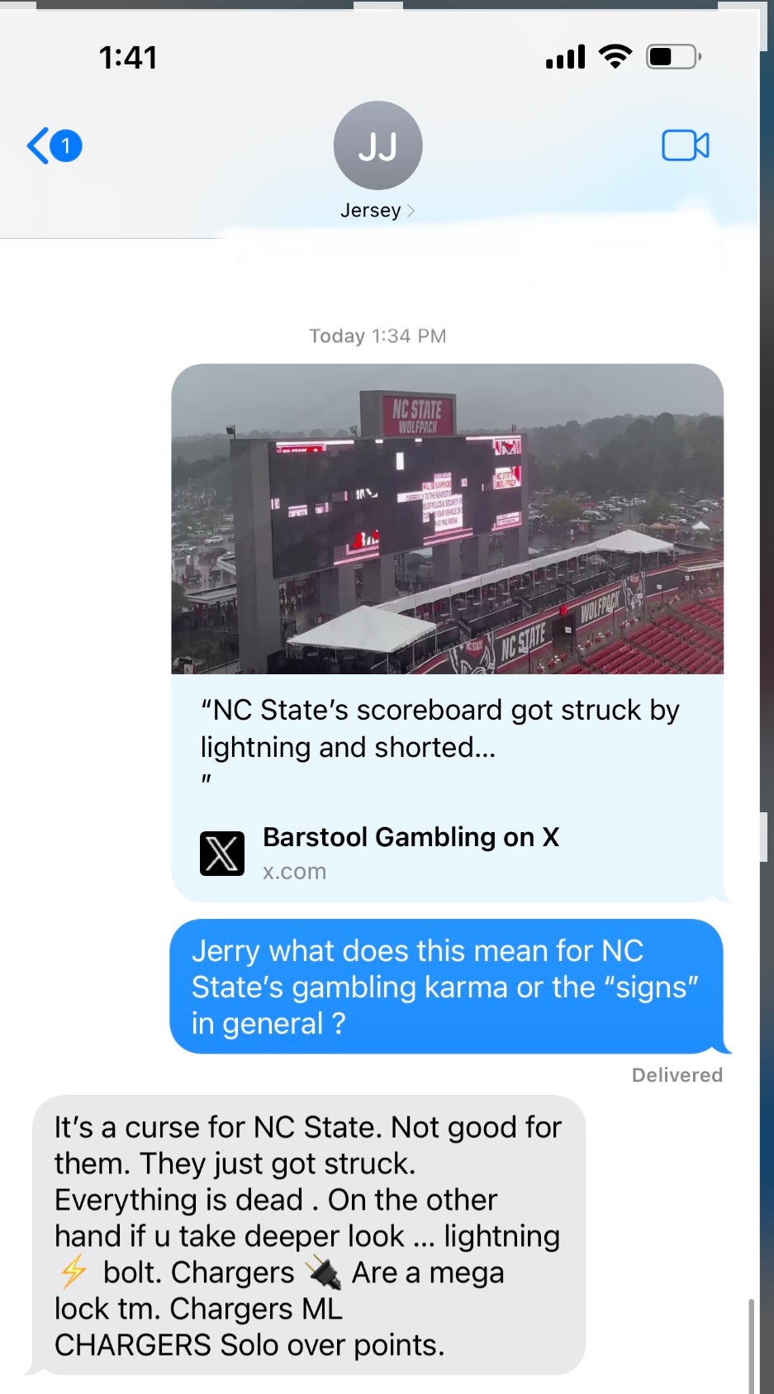Tap the Wi-Fi status icon
Viewport: 774px width, 1394px height.
[615, 57]
